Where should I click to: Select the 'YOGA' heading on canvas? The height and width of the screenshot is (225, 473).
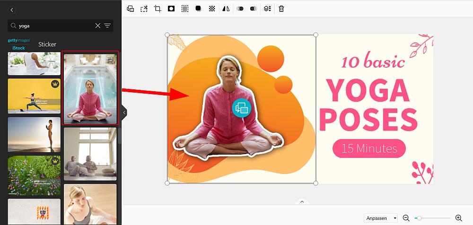tap(368, 90)
